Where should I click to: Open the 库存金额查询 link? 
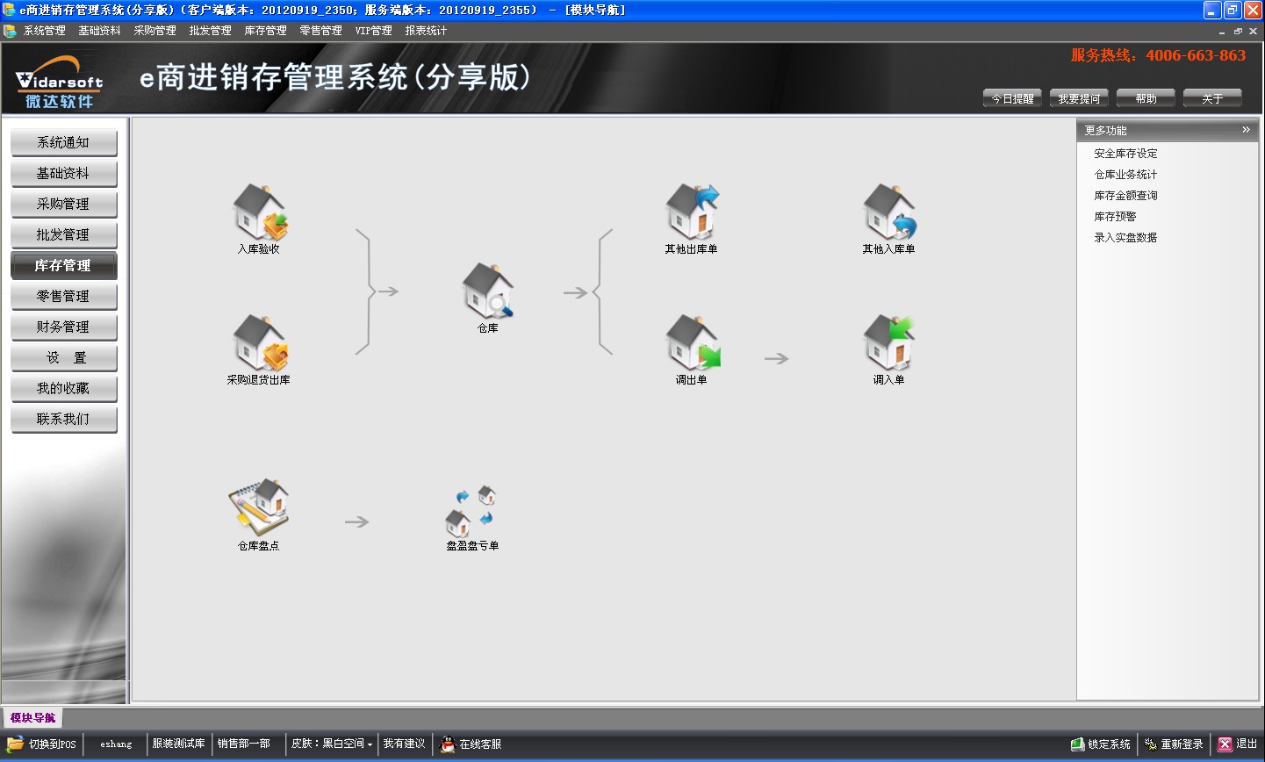1125,196
